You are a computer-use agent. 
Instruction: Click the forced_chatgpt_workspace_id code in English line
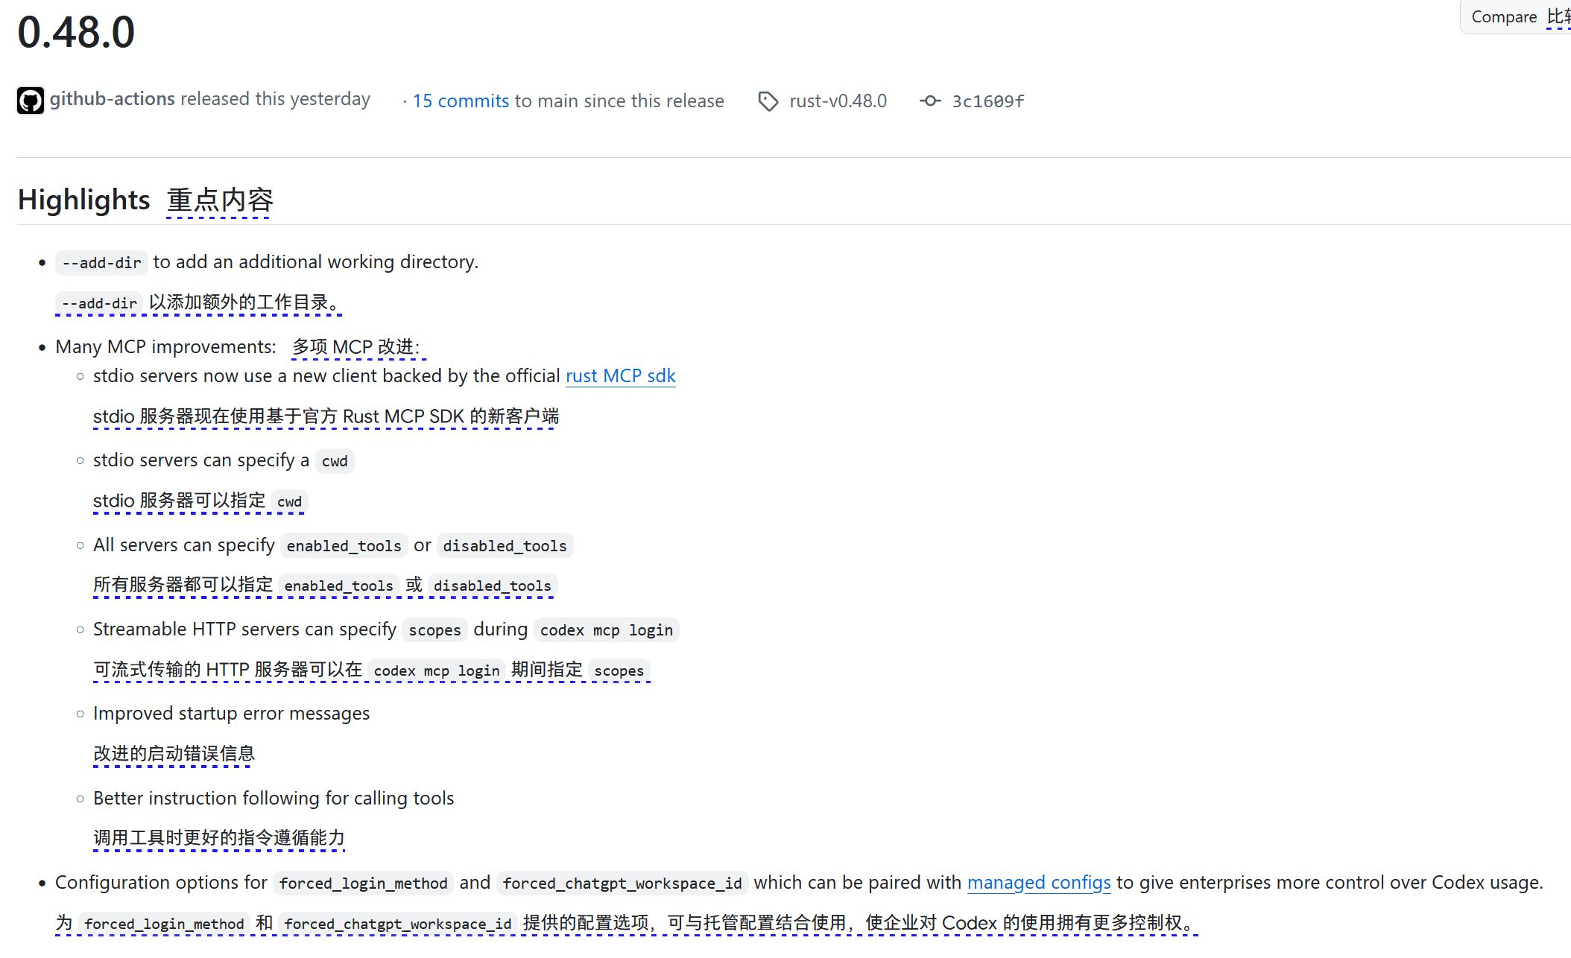(x=622, y=884)
